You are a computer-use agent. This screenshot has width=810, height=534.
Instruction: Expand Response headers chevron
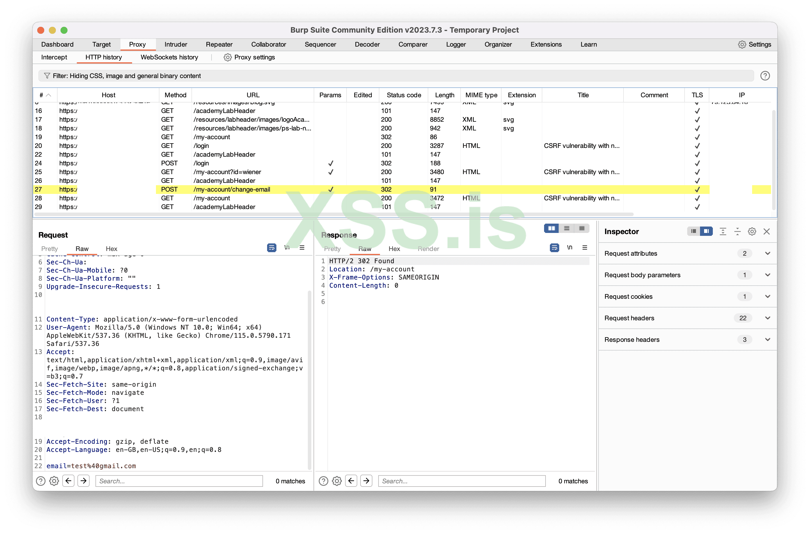point(768,340)
